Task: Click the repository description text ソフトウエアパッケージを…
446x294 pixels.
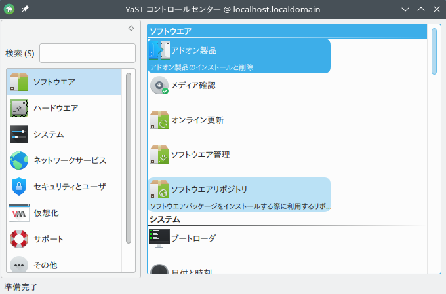Action: 240,206
